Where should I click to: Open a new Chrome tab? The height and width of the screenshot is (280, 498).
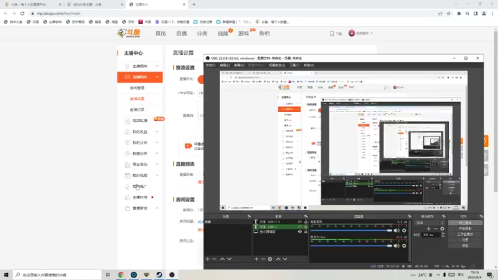(194, 4)
